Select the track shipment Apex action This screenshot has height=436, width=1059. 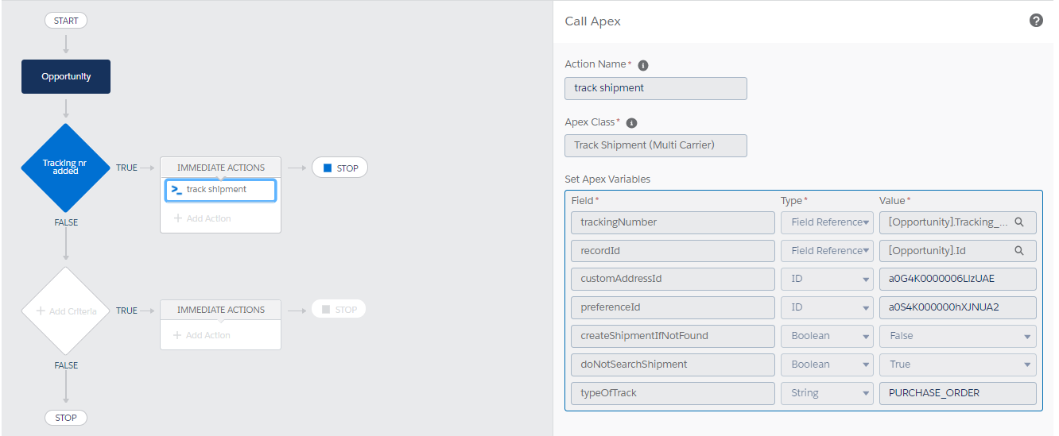click(220, 190)
